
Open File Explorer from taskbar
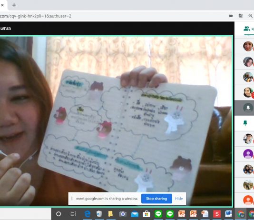(110, 214)
